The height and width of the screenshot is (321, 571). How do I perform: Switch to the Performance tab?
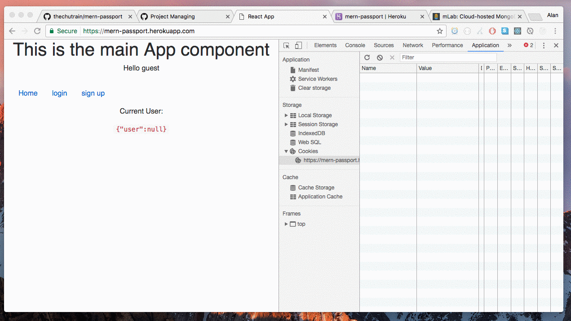tap(447, 45)
